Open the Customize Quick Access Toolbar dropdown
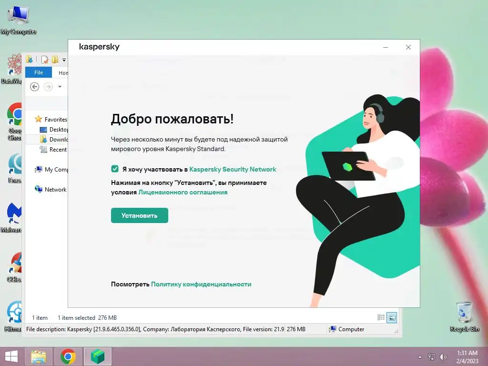The image size is (488, 366). (64, 60)
